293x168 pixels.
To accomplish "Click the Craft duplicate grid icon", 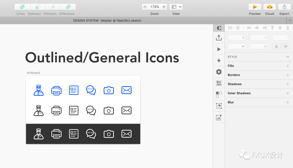I will 219,95.
